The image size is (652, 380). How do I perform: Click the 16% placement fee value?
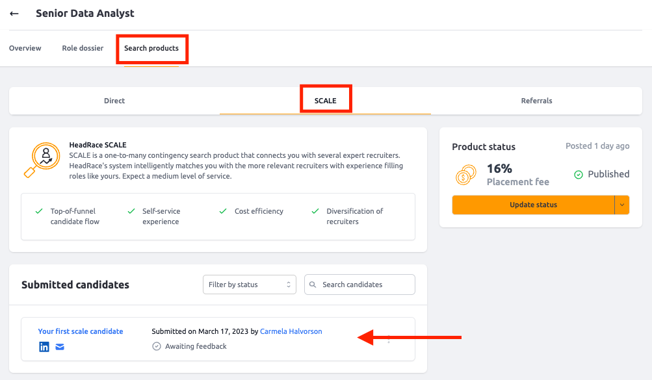click(x=499, y=169)
